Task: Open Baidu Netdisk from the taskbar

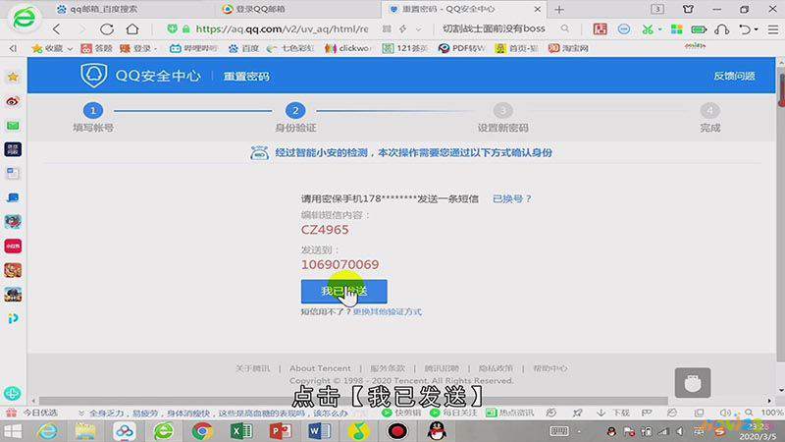Action: point(125,431)
